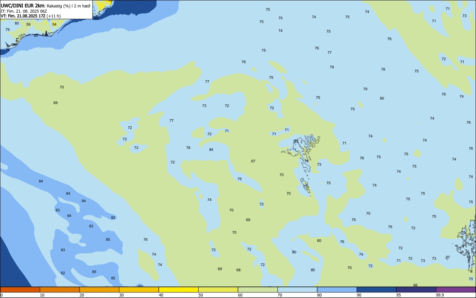Image resolution: width=476 pixels, height=298 pixels.
Task: Click the '99.9' label on the color scale
Action: (440, 295)
